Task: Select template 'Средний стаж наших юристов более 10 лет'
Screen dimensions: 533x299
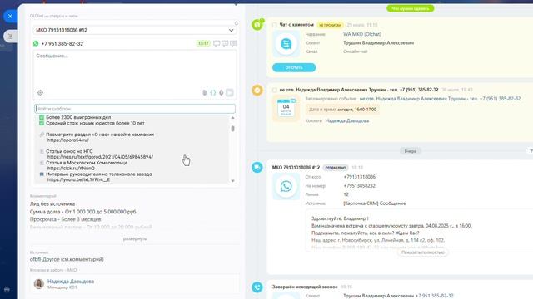Action: [x=95, y=123]
